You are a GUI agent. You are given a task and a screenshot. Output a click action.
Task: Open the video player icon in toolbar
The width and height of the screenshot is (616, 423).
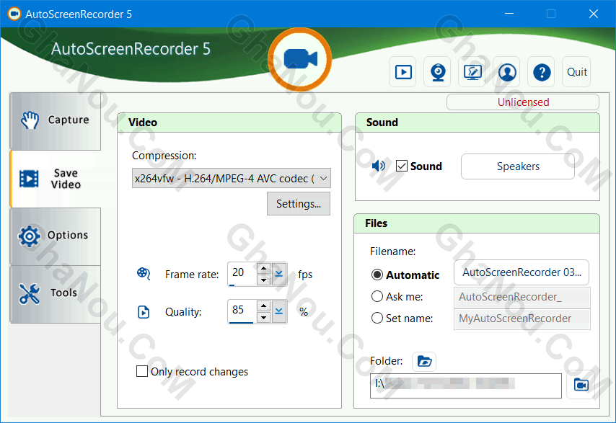coord(403,72)
